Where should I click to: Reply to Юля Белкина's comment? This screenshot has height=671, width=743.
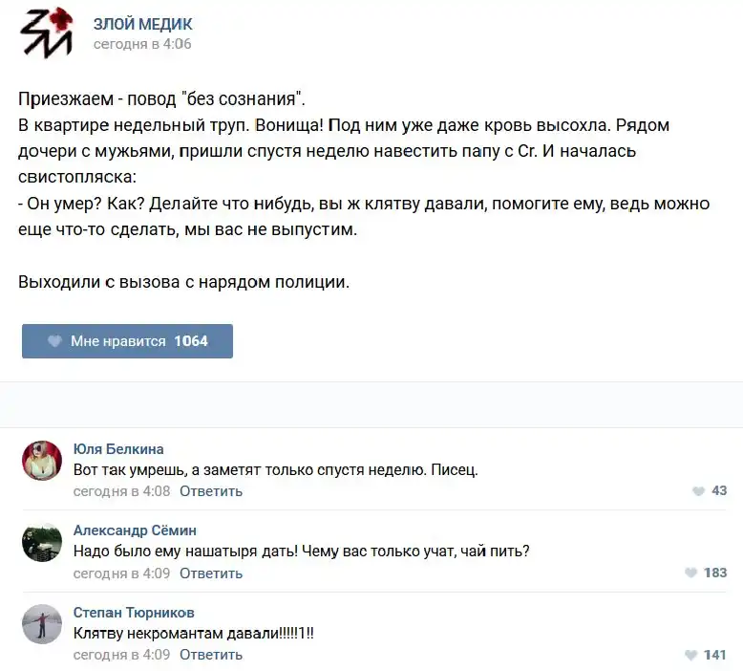[x=211, y=491]
